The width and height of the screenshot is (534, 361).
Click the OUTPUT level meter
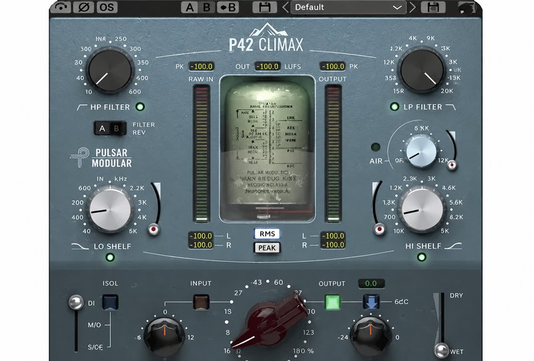333,154
